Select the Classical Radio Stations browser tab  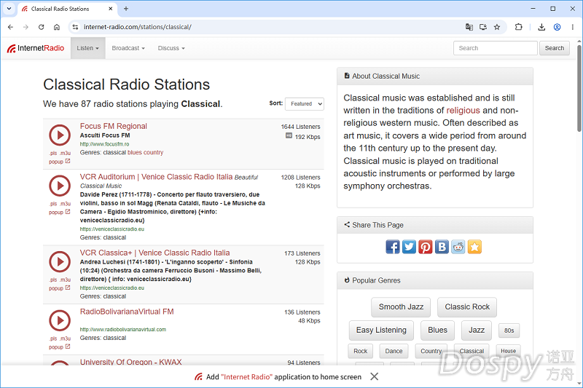(x=67, y=9)
